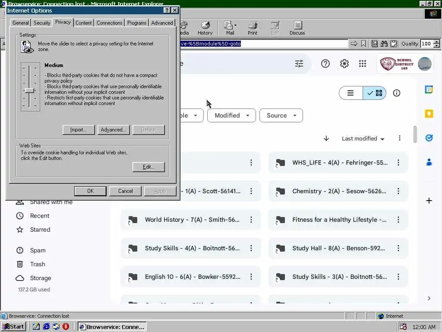This screenshot has width=442, height=332.
Task: Open Drive search filter options icon
Action: pos(299,64)
